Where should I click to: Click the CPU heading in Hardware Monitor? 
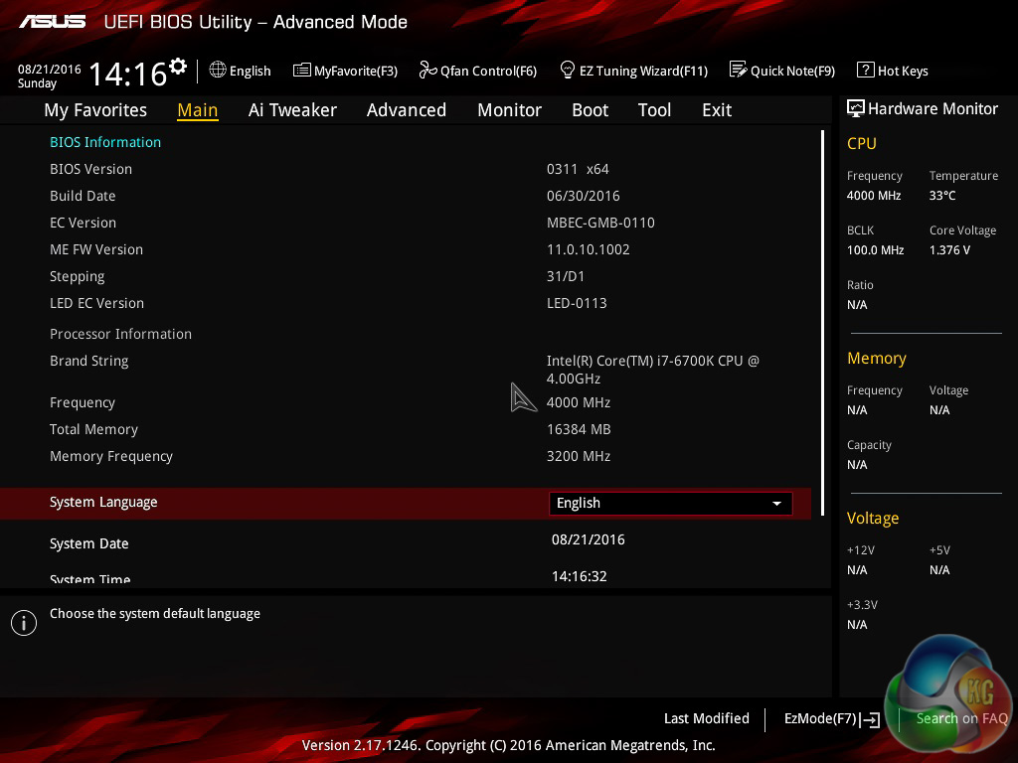(x=862, y=143)
